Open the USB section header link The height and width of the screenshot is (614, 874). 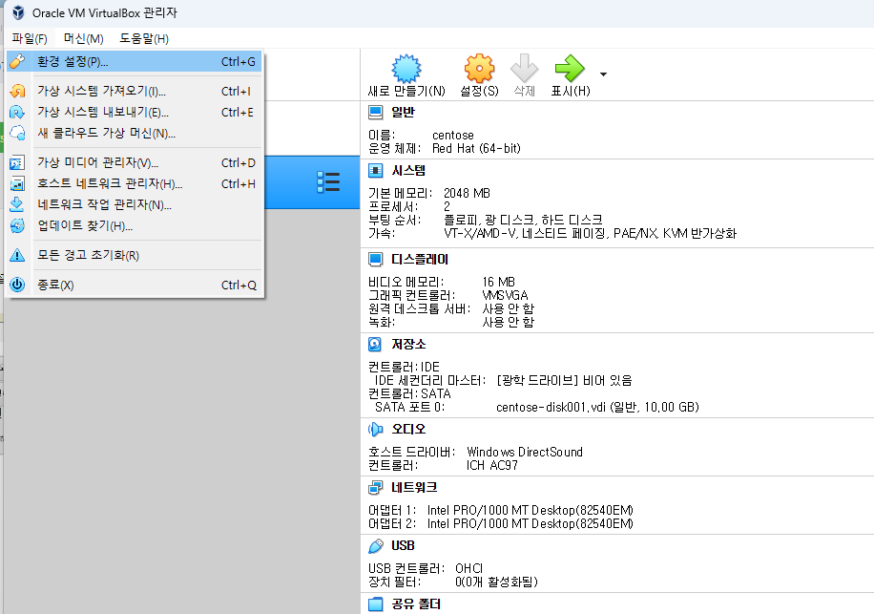(403, 545)
